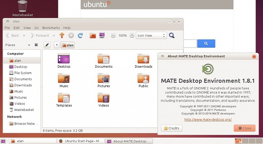Zoom out with the minus icon

click(x=113, y=36)
